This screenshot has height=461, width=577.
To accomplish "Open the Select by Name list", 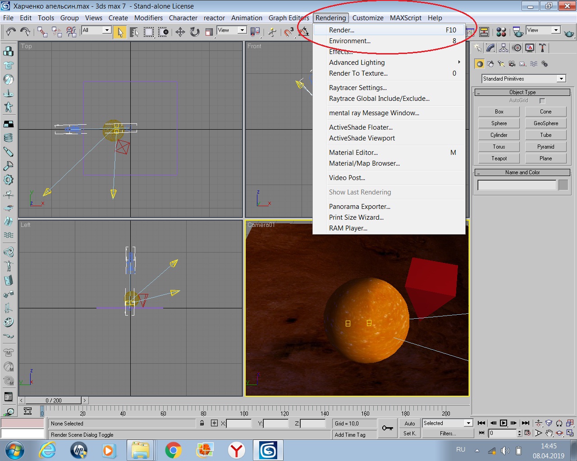I will [134, 32].
